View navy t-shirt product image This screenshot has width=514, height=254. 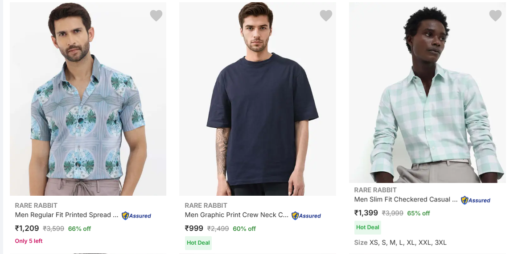[258, 99]
